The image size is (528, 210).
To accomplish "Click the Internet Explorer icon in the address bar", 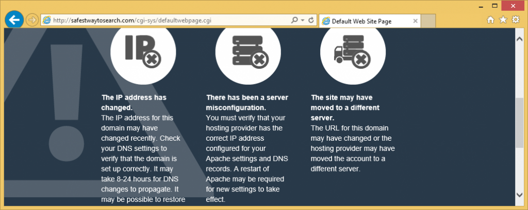I will pos(47,21).
